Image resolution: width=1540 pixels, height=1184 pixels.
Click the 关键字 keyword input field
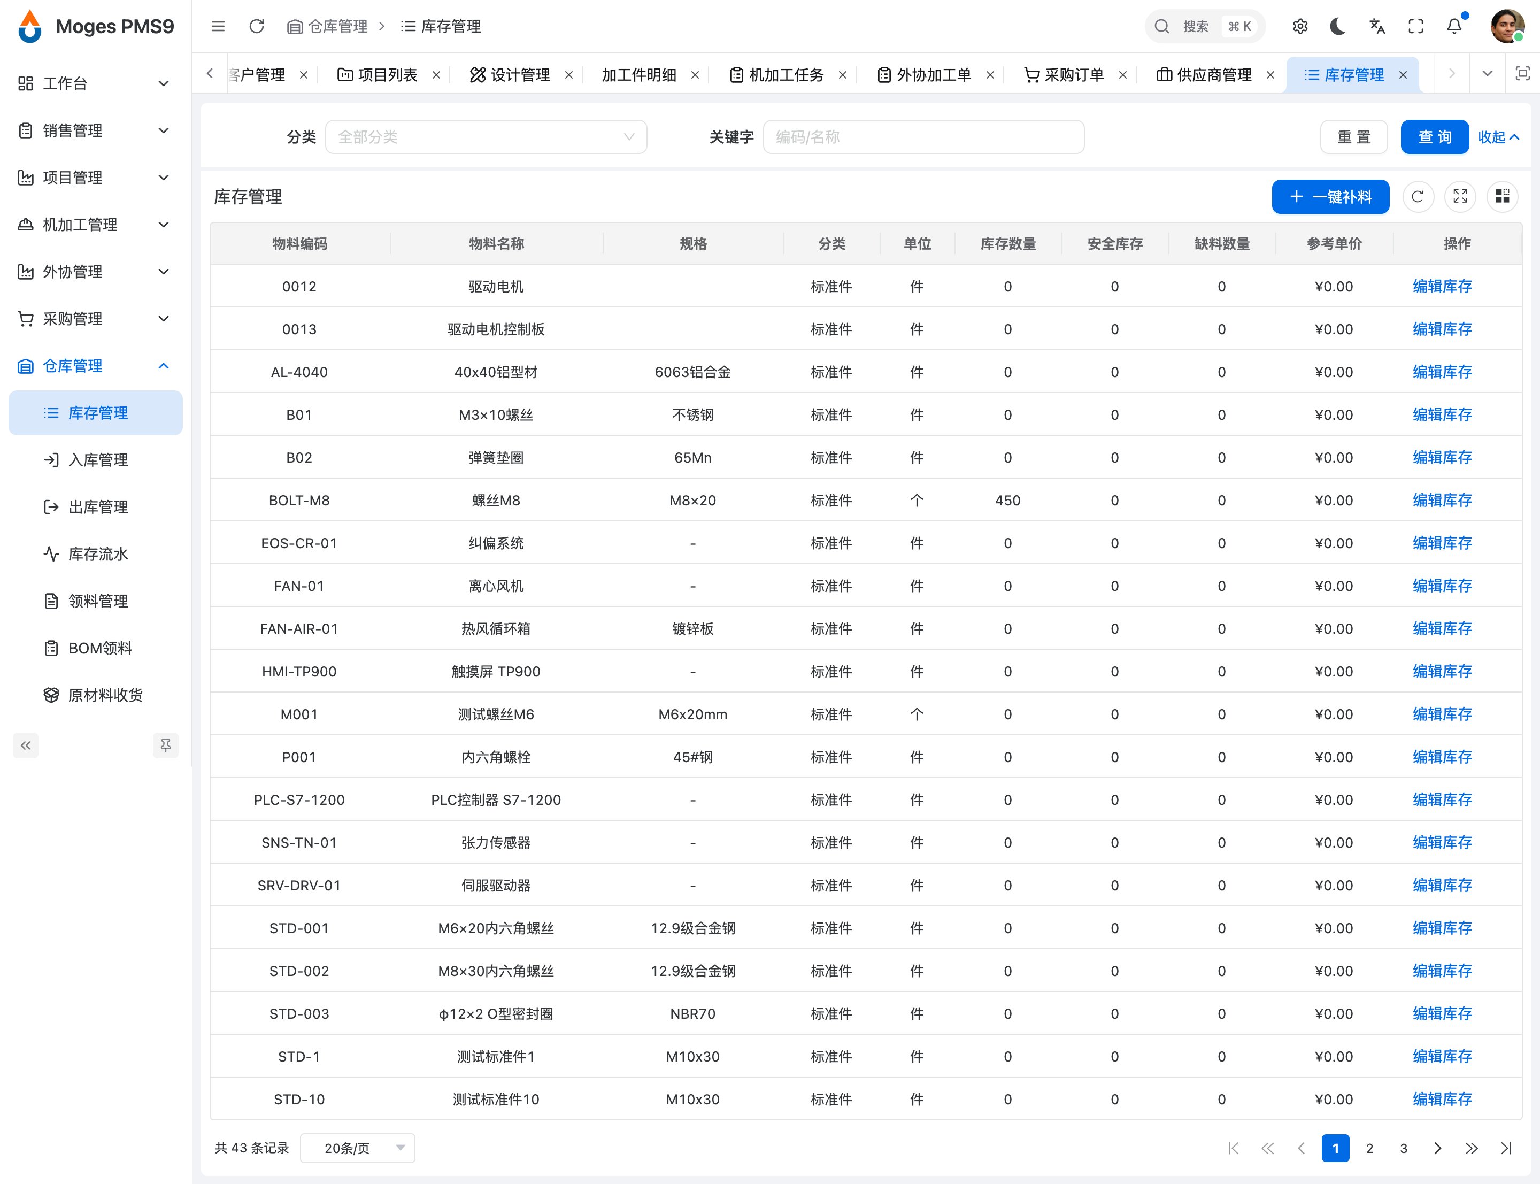(x=923, y=137)
